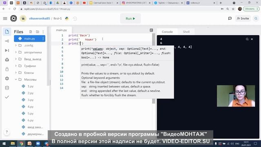Viewport: 261px width, 147px height.
Task: Place cursor on line 2 print(' пошел')
Action: pyautogui.click(x=82, y=39)
